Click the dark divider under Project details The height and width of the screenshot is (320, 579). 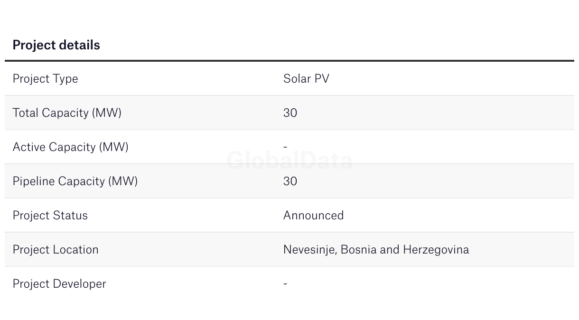(289, 61)
